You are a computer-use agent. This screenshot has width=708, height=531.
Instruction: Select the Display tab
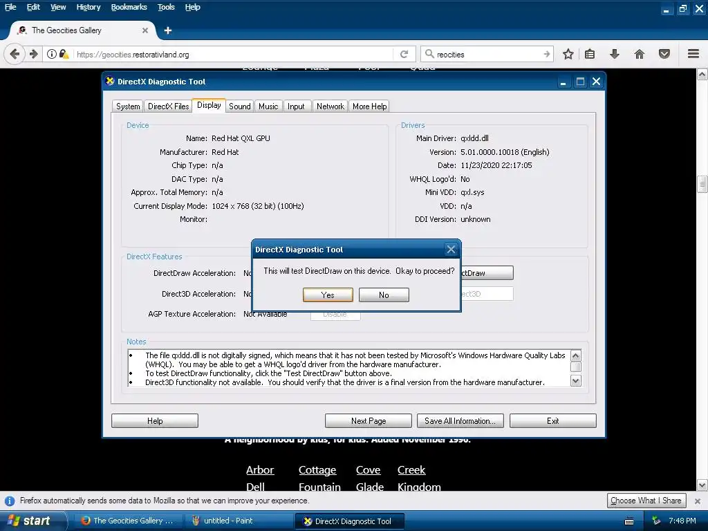pos(209,105)
